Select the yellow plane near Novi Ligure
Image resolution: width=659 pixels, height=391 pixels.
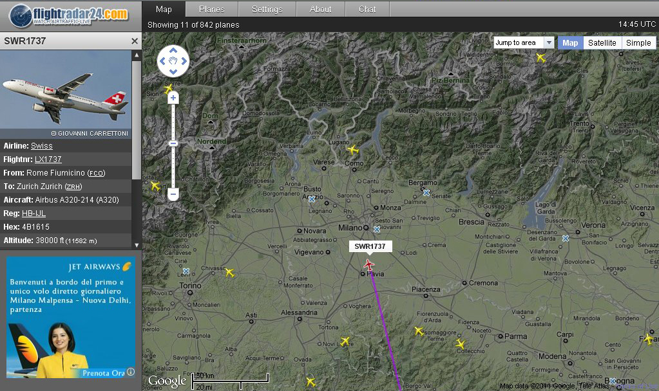coord(345,341)
